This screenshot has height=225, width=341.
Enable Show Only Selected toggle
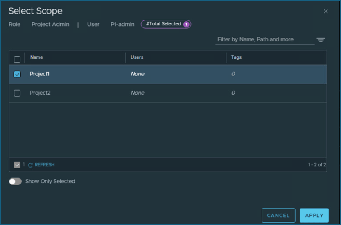[16, 181]
